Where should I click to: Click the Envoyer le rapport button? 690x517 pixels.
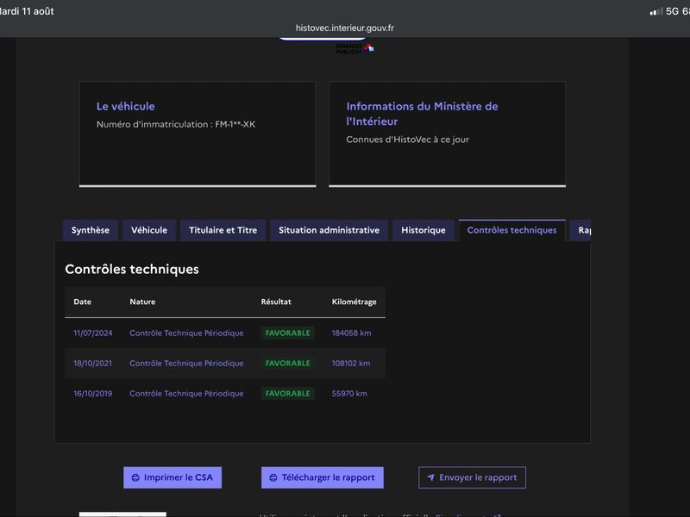tap(472, 477)
